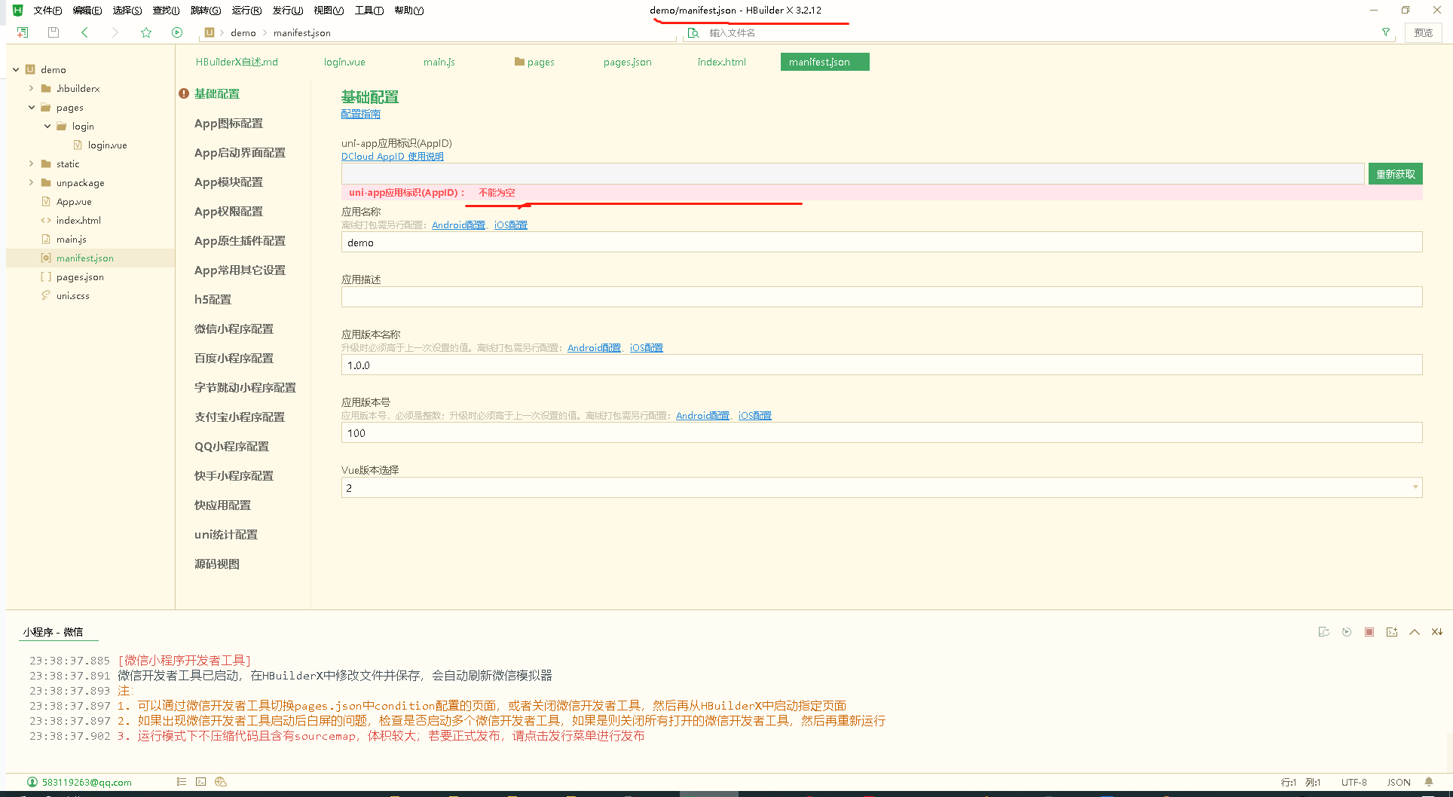Image resolution: width=1453 pixels, height=797 pixels.
Task: Click the 预览 preview button
Action: pyautogui.click(x=1423, y=32)
